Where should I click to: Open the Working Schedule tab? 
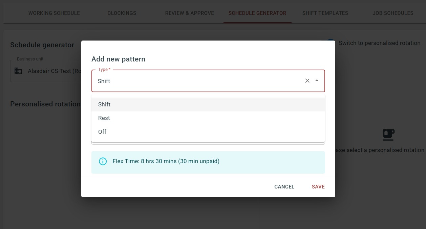click(54, 13)
